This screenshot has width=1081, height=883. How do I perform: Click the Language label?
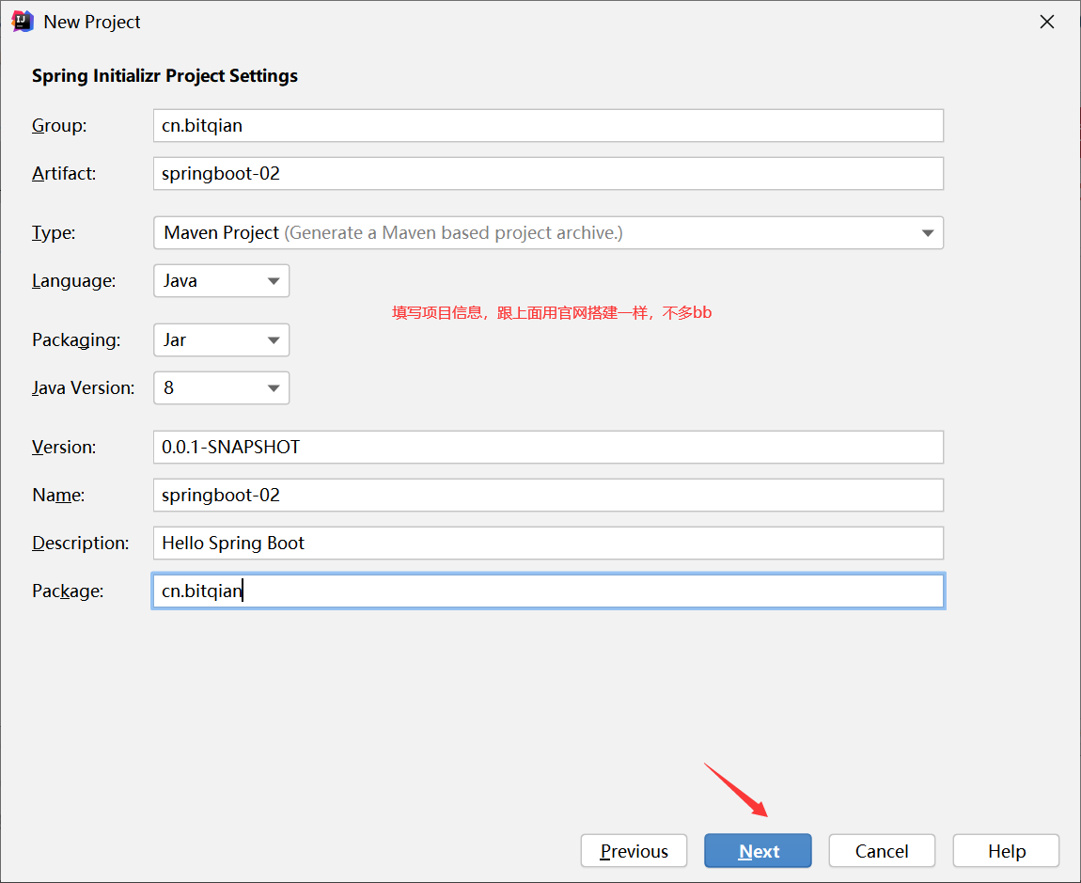click(73, 281)
